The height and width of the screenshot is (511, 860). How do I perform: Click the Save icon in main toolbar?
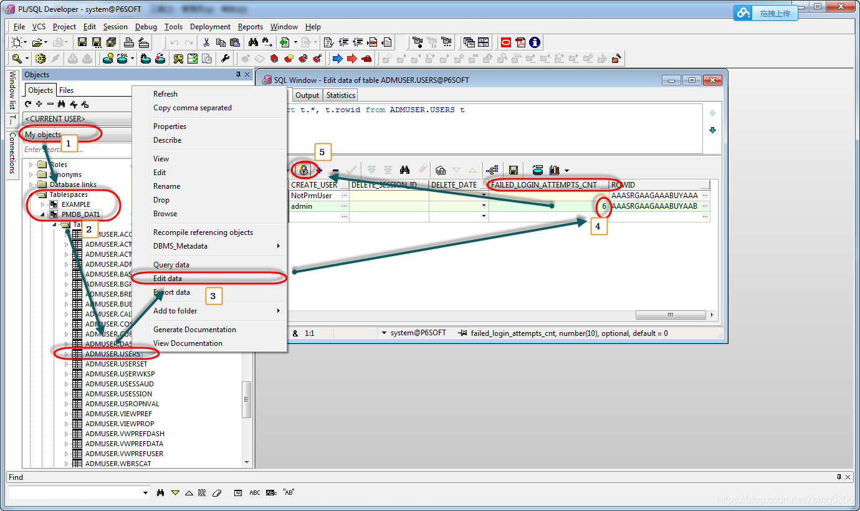pos(82,42)
